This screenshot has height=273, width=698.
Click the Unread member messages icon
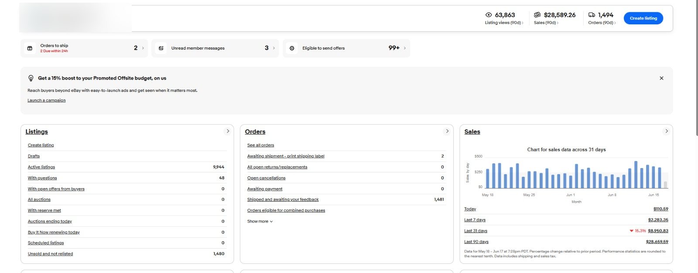pyautogui.click(x=161, y=48)
